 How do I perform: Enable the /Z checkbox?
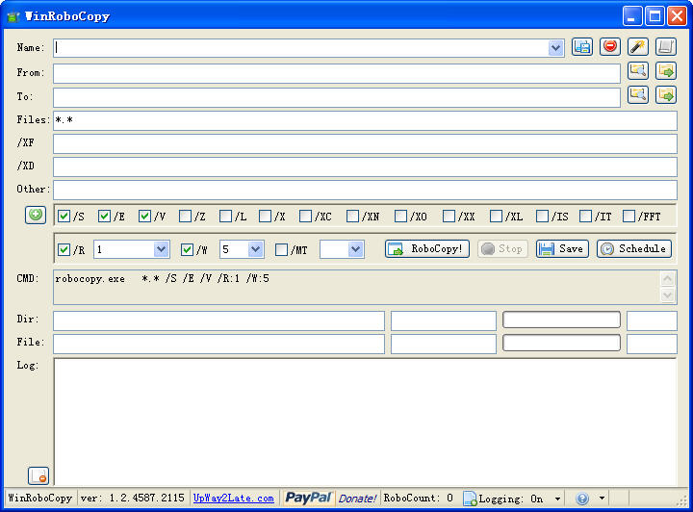[x=185, y=216]
